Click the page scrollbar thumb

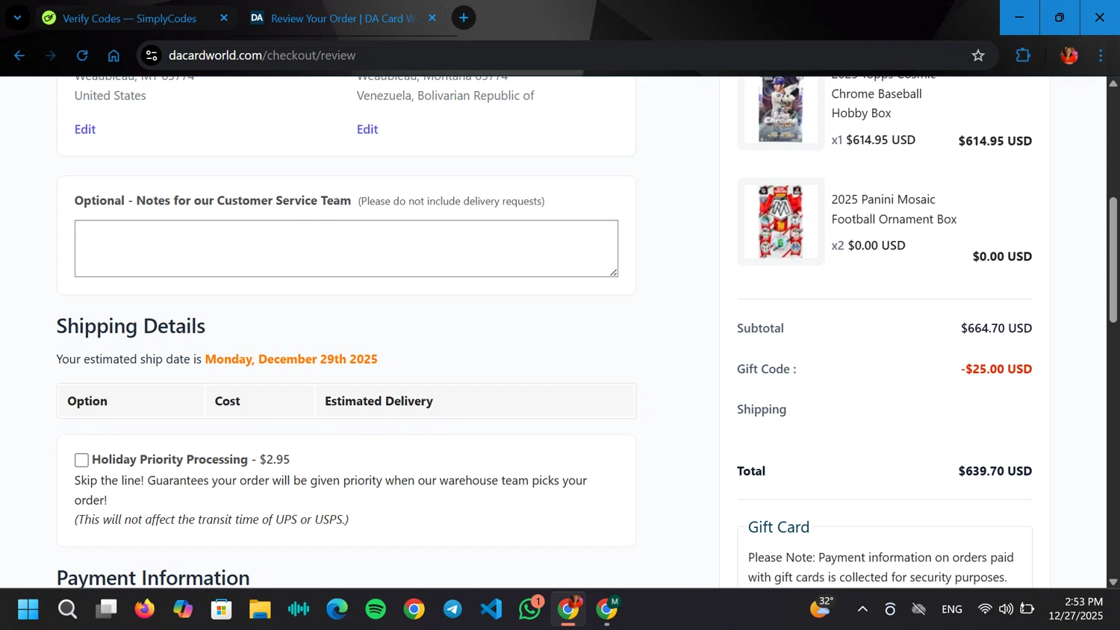click(x=1113, y=260)
